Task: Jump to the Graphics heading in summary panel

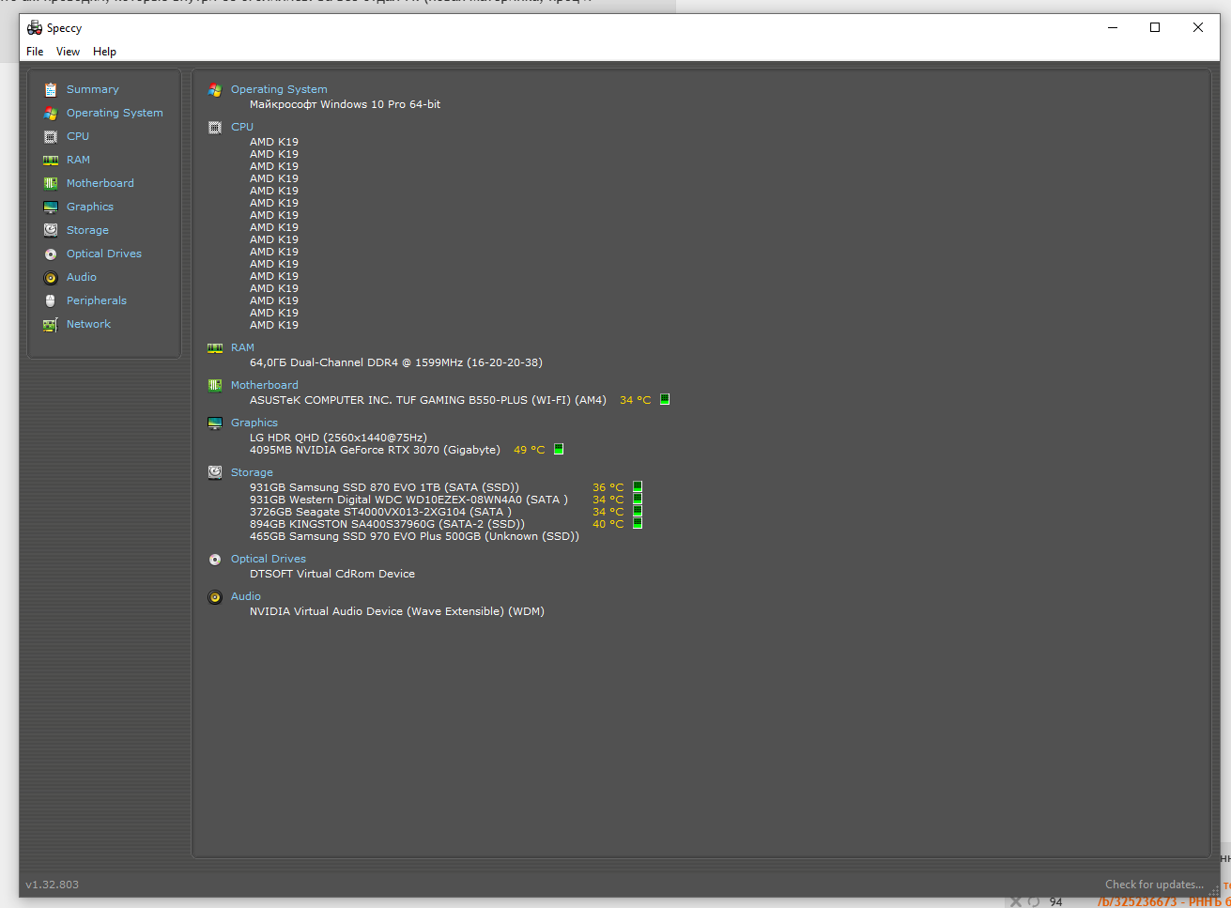Action: (254, 423)
